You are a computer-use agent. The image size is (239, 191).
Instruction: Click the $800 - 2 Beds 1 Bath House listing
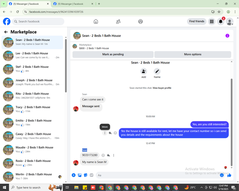[x=94, y=48]
